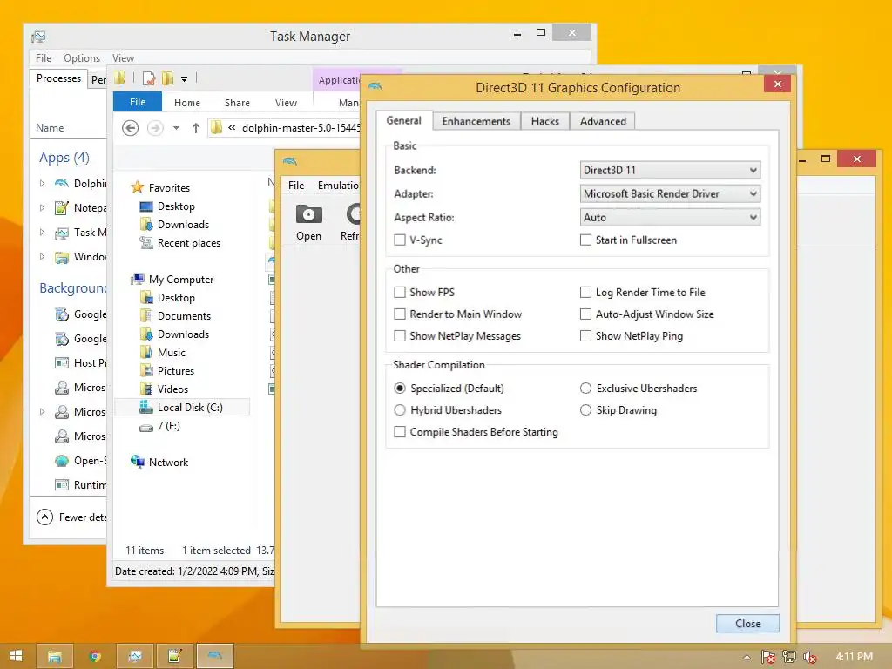Switch to Task Manager taskbar icon

(135, 656)
